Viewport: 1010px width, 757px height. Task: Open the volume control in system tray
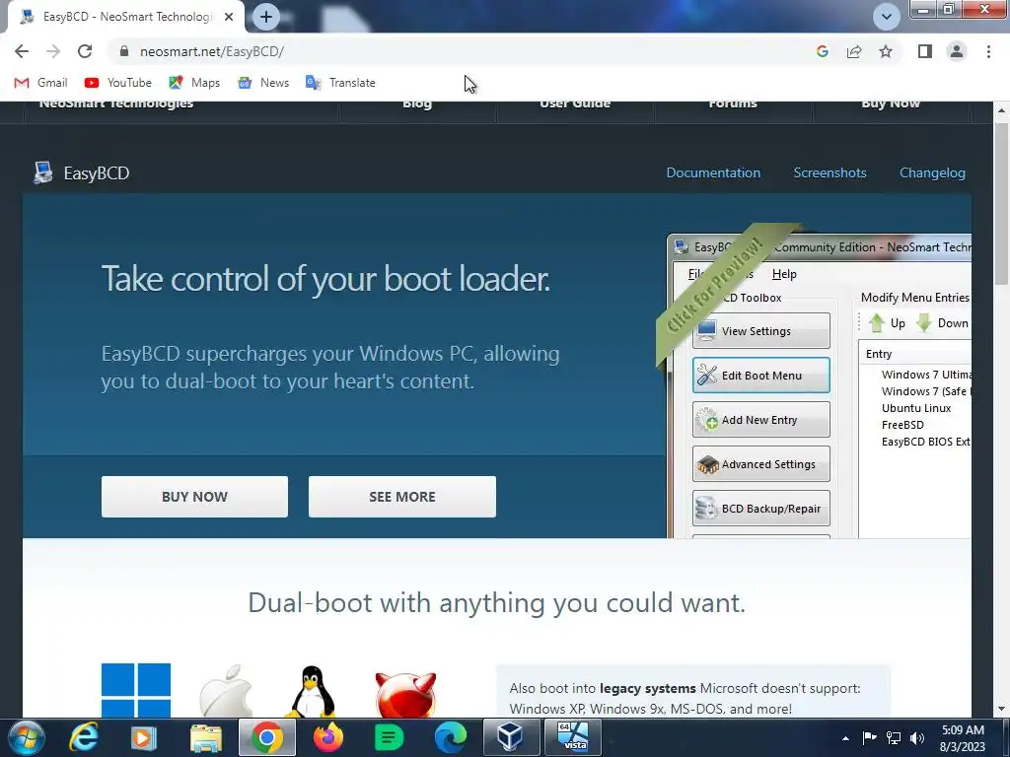(x=916, y=739)
